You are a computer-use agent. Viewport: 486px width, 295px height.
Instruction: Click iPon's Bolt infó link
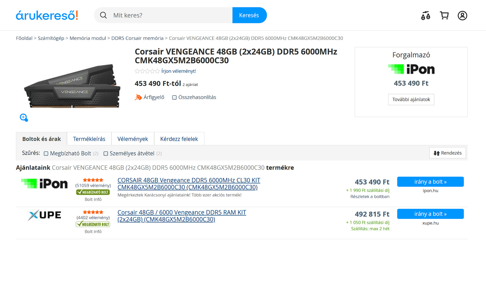(93, 199)
